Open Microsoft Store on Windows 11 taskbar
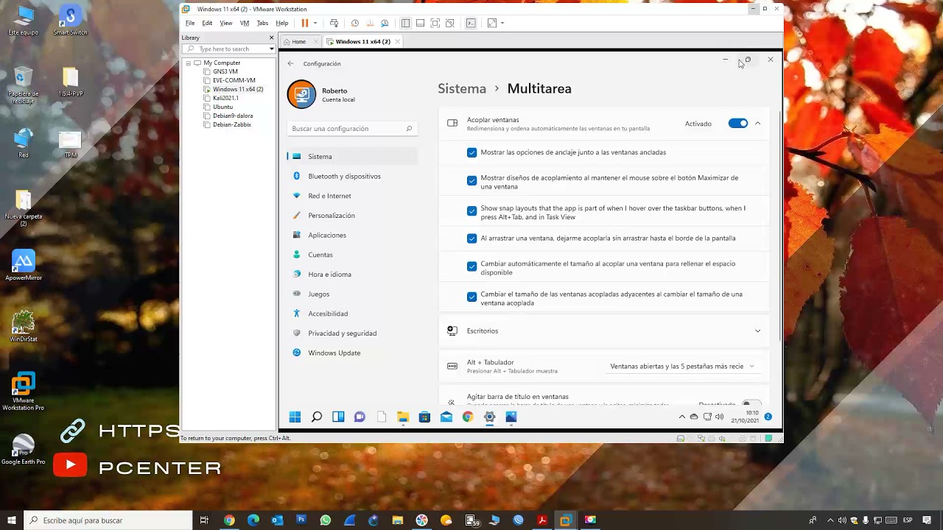The width and height of the screenshot is (943, 530). 424,417
